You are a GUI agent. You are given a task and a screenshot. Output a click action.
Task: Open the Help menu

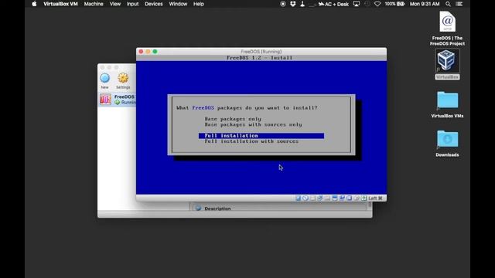(x=199, y=4)
